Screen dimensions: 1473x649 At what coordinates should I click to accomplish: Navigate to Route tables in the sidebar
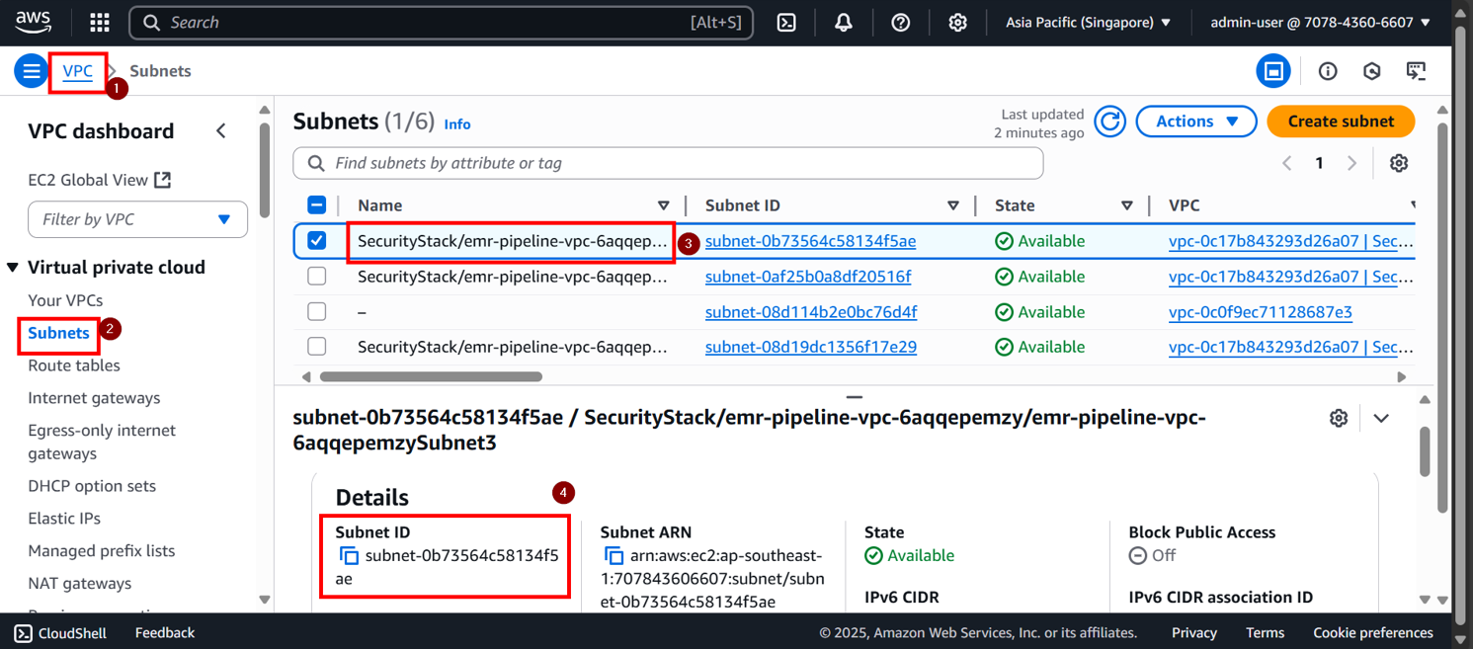point(73,365)
